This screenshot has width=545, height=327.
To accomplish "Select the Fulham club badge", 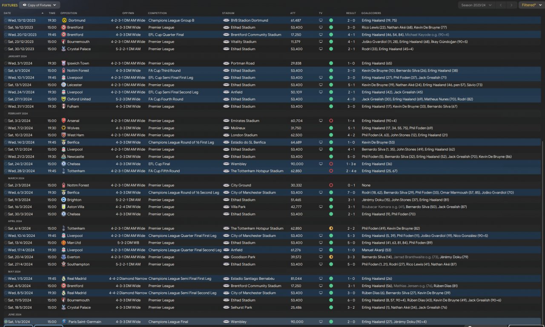I will (63, 107).
